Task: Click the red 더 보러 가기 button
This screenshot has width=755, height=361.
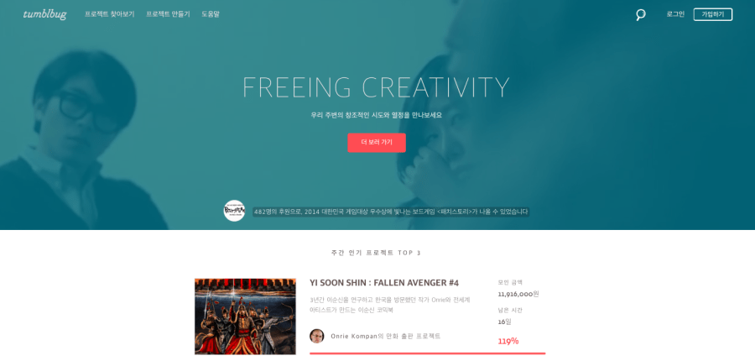Action: click(377, 143)
